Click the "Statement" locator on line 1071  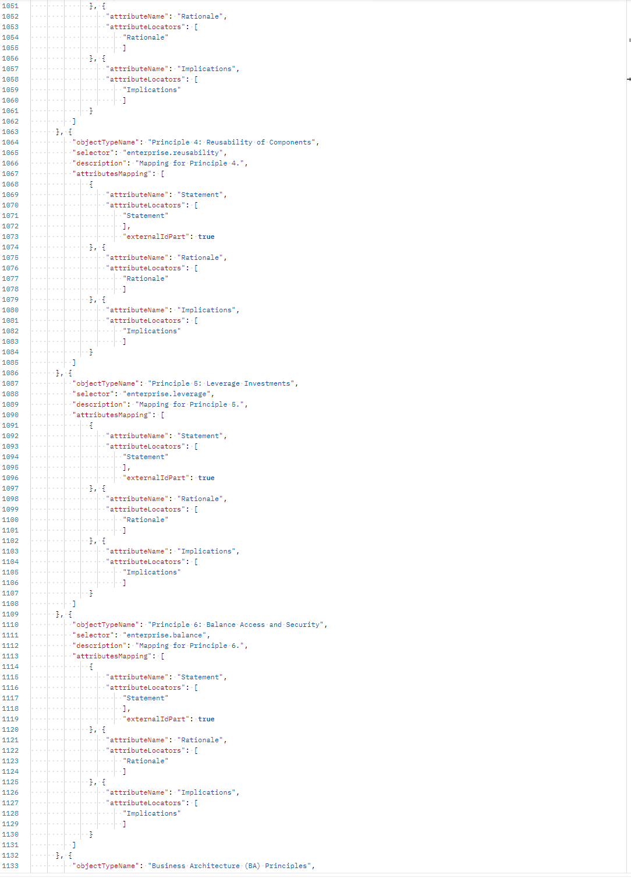(146, 216)
